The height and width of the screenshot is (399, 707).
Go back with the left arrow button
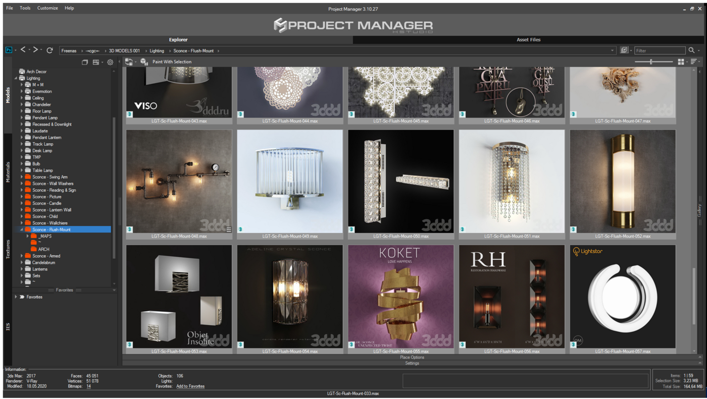[23, 50]
